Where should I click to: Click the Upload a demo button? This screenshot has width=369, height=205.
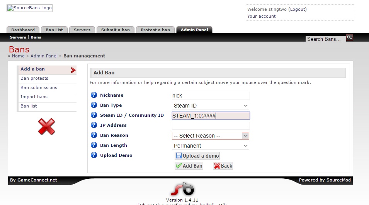[197, 156]
